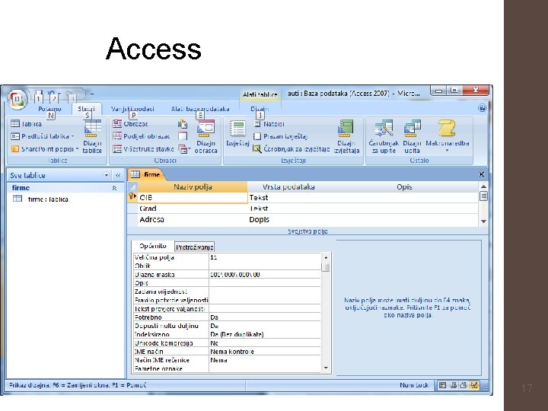The width and height of the screenshot is (548, 411).
Task: Click the Natpisi labels button
Action: click(269, 124)
